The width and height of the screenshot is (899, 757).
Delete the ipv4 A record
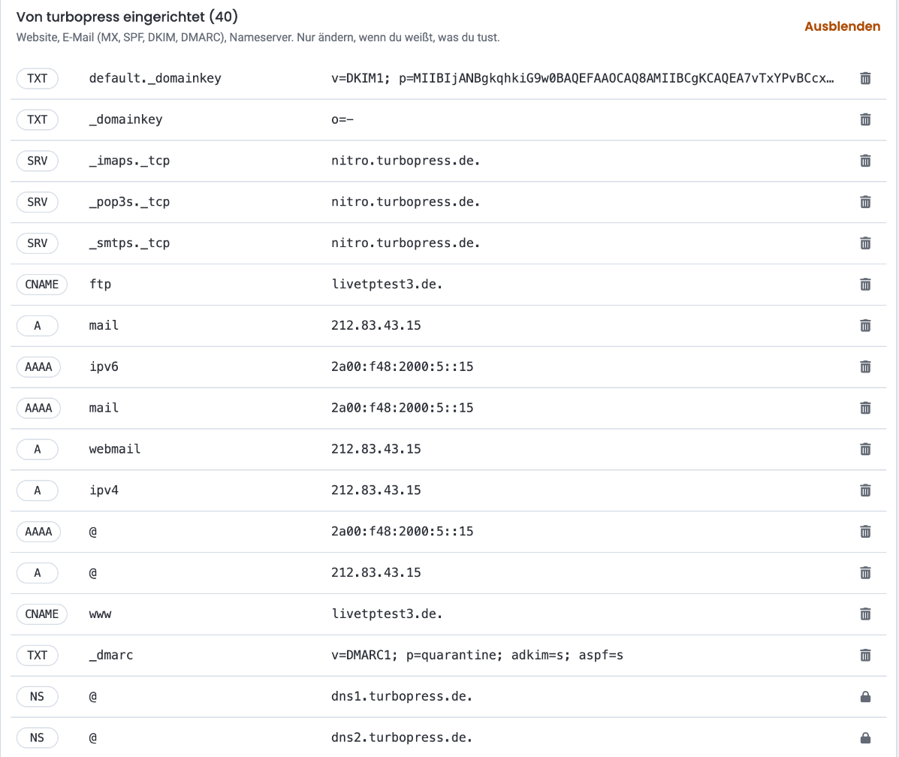(x=865, y=490)
